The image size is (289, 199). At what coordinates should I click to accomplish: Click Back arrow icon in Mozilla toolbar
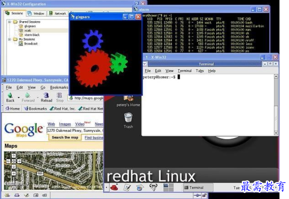[10, 95]
